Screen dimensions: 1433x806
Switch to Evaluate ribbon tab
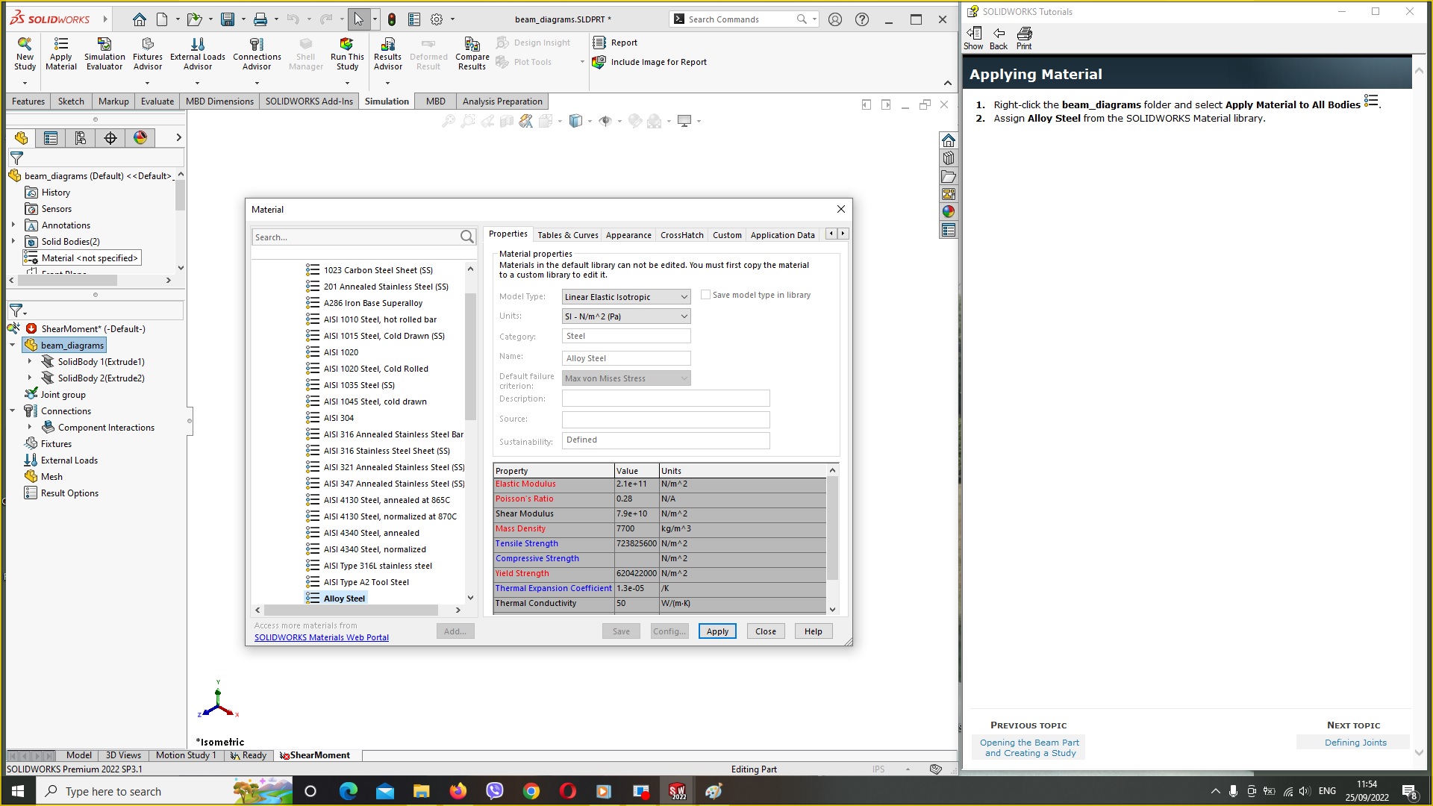point(157,101)
